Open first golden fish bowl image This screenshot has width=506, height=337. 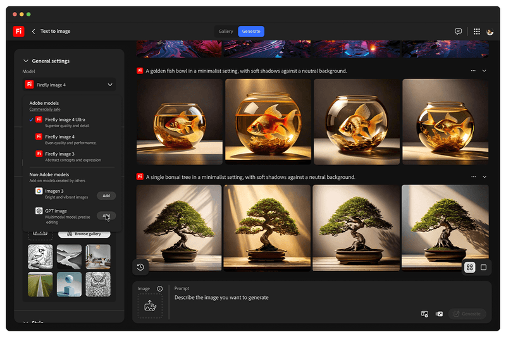(180, 121)
